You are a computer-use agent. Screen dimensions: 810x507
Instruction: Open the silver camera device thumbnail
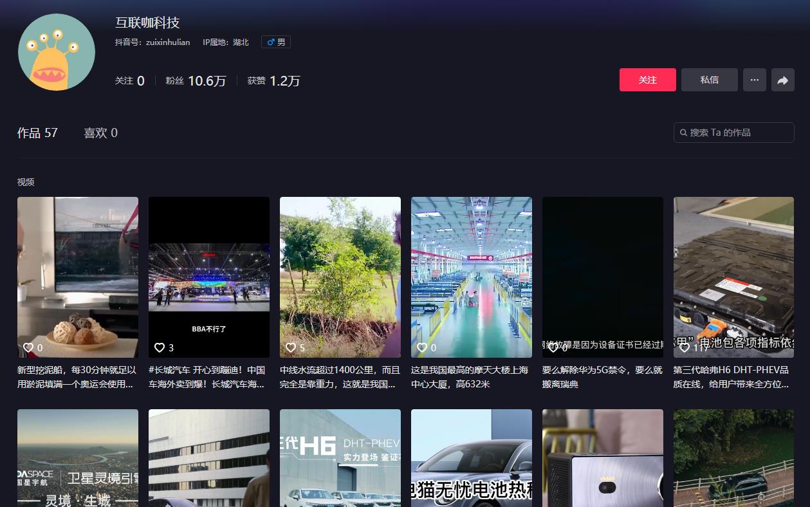(x=603, y=458)
